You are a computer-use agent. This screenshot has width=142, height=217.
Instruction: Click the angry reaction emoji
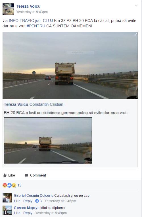point(5,185)
